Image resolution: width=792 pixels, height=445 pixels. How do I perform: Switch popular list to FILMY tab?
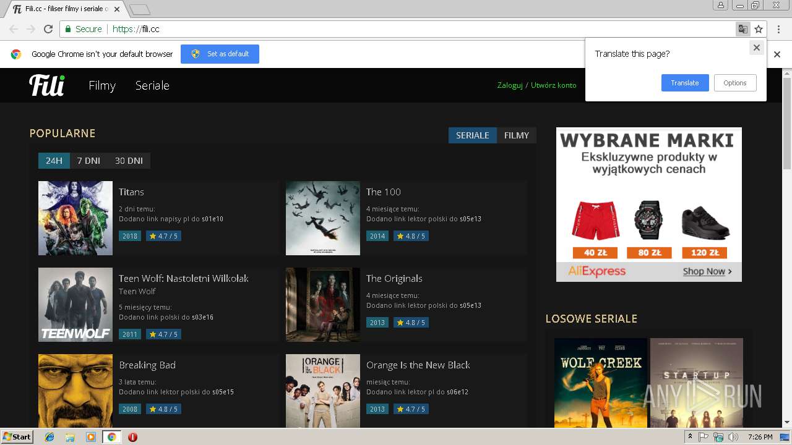pyautogui.click(x=517, y=135)
